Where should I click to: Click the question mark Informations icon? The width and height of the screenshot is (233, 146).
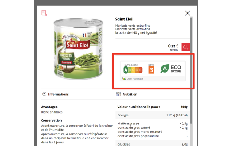[x=44, y=94]
